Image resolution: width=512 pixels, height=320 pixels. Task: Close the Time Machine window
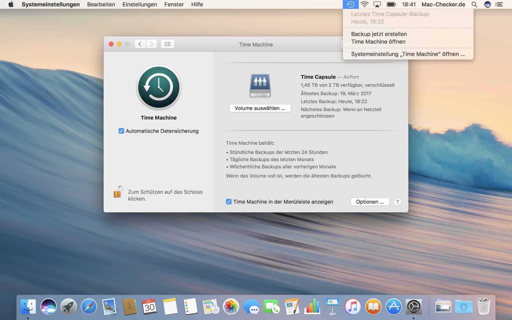111,44
